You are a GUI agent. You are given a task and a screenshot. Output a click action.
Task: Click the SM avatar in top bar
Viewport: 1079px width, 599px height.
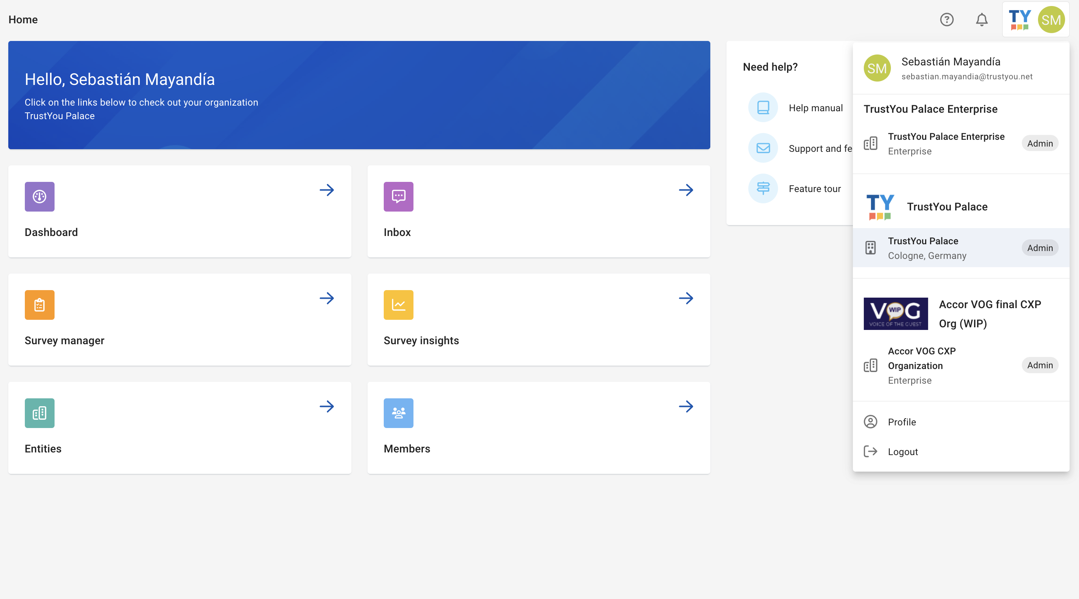[x=1052, y=20]
